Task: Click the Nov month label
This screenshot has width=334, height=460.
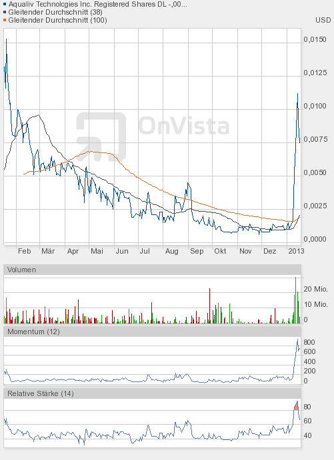Action: pyautogui.click(x=245, y=251)
